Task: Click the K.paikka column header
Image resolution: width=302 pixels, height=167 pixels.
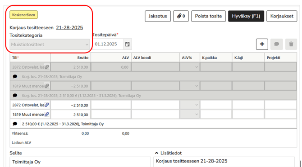Action: (216, 58)
